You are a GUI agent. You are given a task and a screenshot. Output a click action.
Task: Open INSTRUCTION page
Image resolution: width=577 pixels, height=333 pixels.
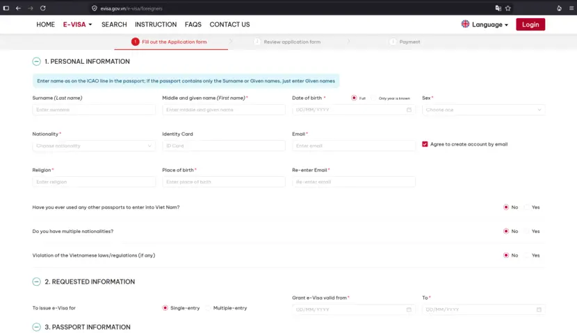(x=156, y=24)
